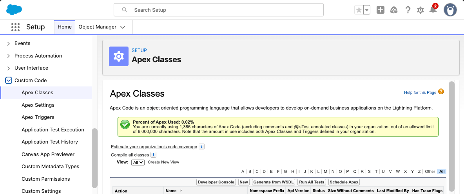Viewport: 464px width, 194px height.
Task: Open Custom Metadata Types
Action: tap(50, 167)
